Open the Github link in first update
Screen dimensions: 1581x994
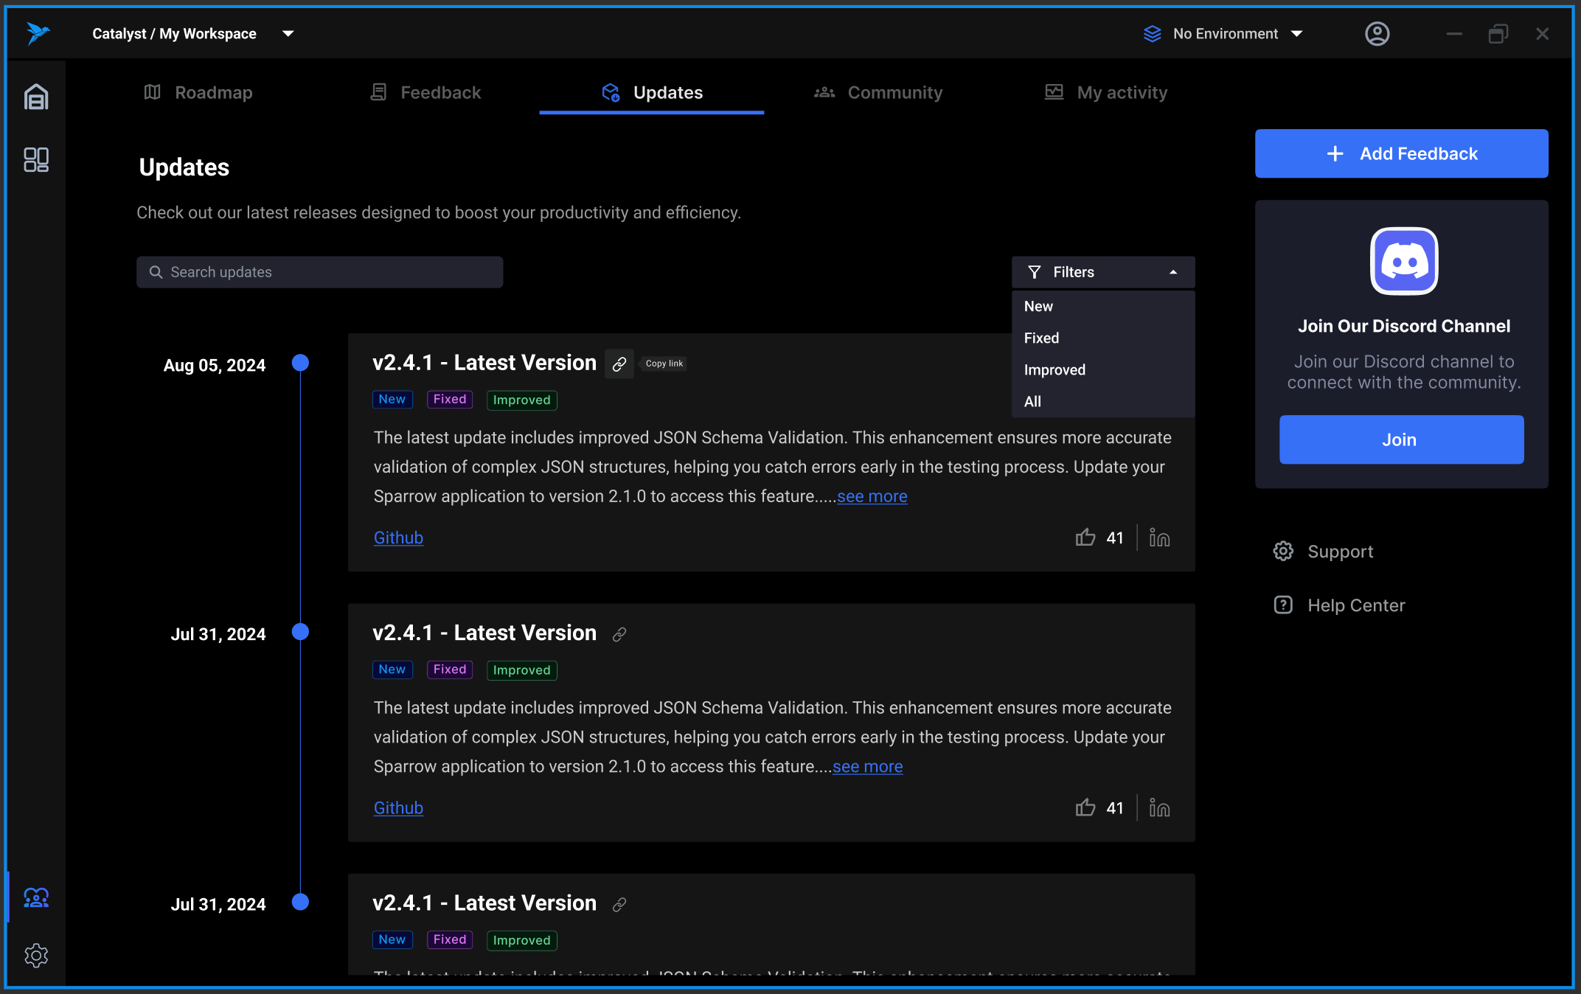click(x=398, y=538)
